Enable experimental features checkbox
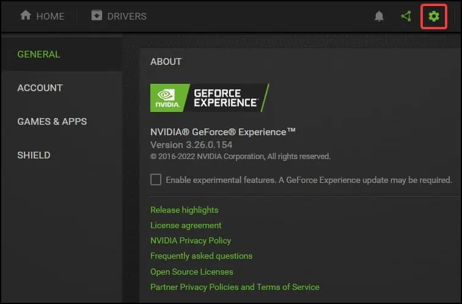 pyautogui.click(x=156, y=180)
